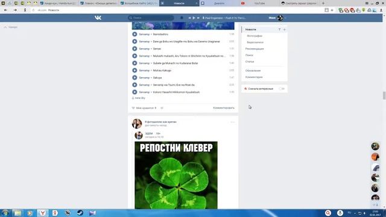
Task: Open Рекомендации in the news sidebar
Action: (255, 49)
